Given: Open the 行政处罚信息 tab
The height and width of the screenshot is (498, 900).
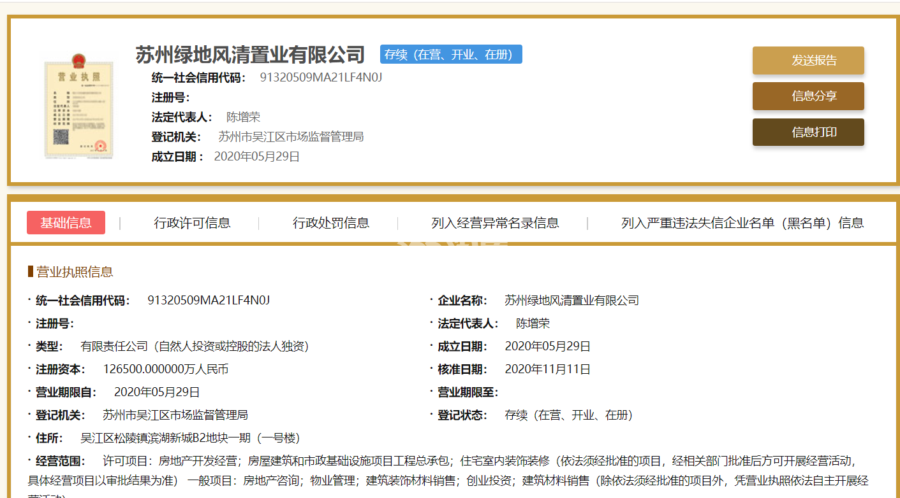Looking at the screenshot, I should click(331, 223).
